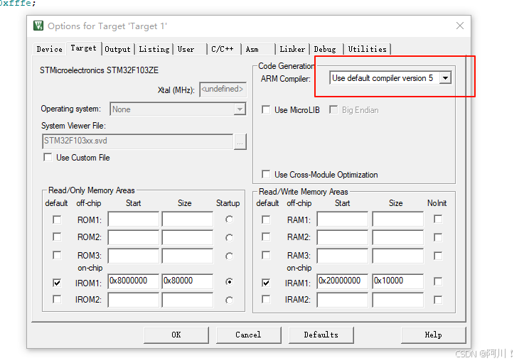This screenshot has width=524, height=363.
Task: Close the Options for Target dialog
Action: click(460, 26)
